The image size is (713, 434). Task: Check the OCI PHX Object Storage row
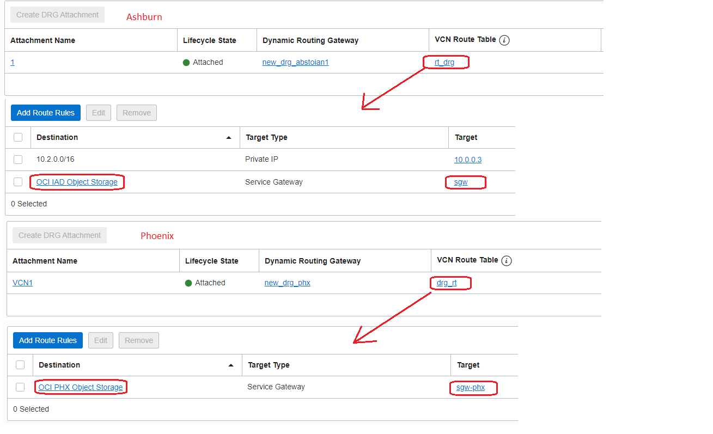pyautogui.click(x=20, y=387)
